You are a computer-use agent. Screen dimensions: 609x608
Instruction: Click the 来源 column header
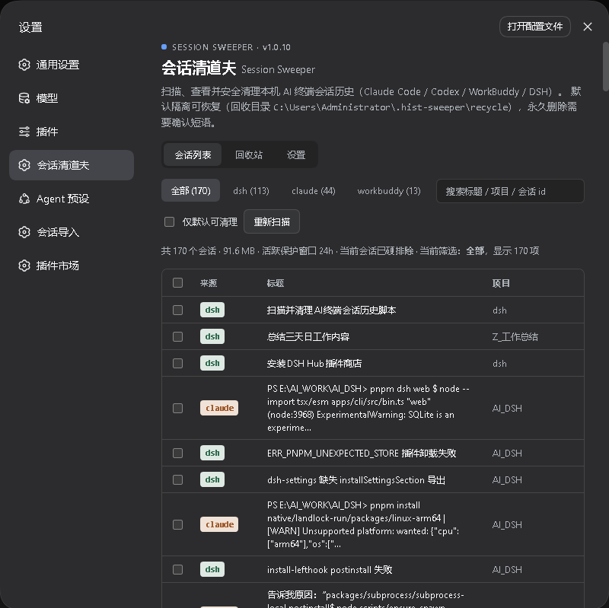(209, 283)
